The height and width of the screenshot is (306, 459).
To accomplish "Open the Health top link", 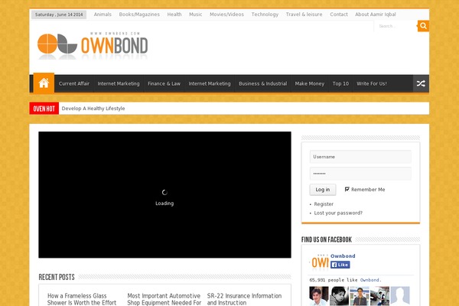I will [174, 15].
